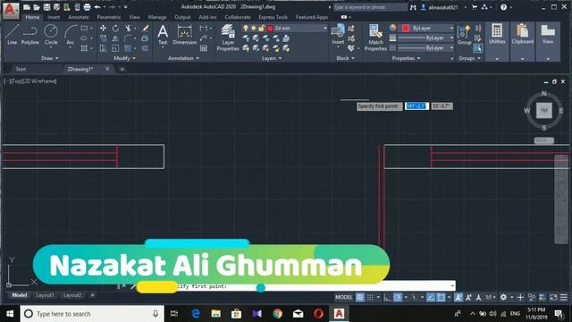Select the Trim tool
Screen dimensions: 572x322
[x=129, y=28]
